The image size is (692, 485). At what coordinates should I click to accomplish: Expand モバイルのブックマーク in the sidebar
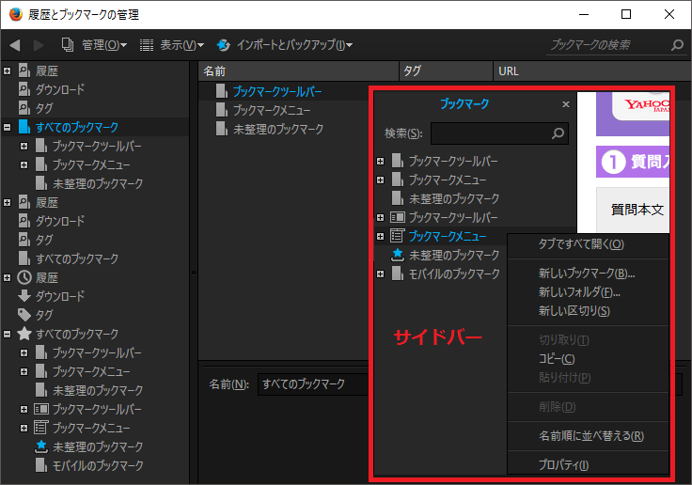pyautogui.click(x=381, y=274)
